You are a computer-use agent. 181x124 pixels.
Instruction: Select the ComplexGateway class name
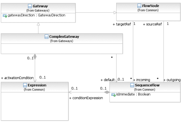(64, 36)
